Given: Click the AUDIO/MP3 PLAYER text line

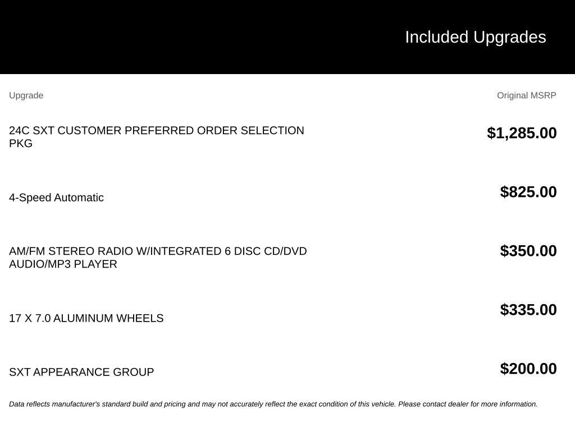Looking at the screenshot, I should coord(63,264).
